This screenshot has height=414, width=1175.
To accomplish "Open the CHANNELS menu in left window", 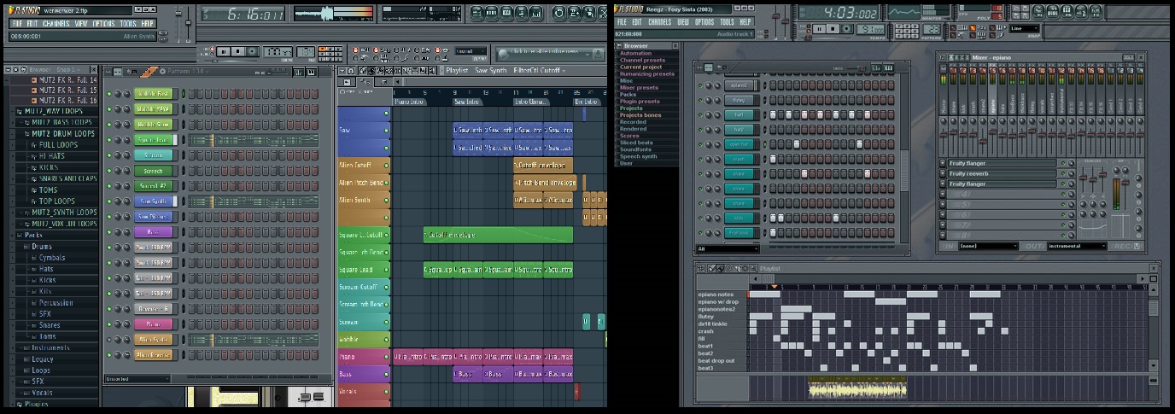I will point(56,23).
